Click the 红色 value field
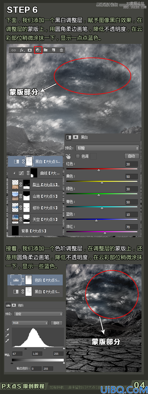 pos(132,164)
